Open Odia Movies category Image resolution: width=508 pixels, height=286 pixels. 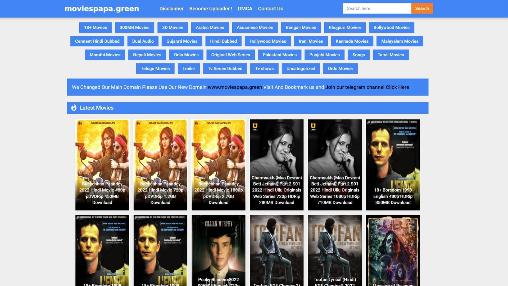186,55
